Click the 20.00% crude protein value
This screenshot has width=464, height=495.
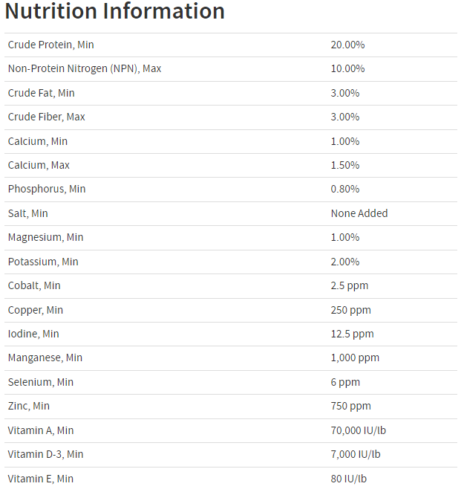click(x=347, y=45)
